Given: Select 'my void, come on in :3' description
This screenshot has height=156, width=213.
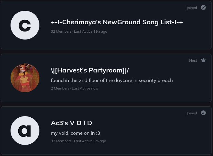Looking at the screenshot, I should coord(76,133).
